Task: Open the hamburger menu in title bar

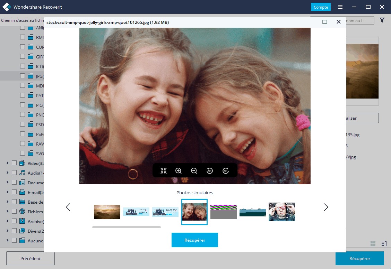Action: (x=341, y=7)
